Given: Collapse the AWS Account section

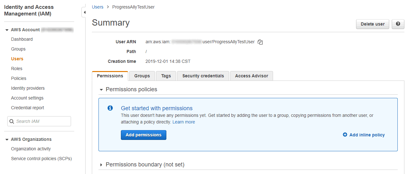Looking at the screenshot, I should (7, 30).
